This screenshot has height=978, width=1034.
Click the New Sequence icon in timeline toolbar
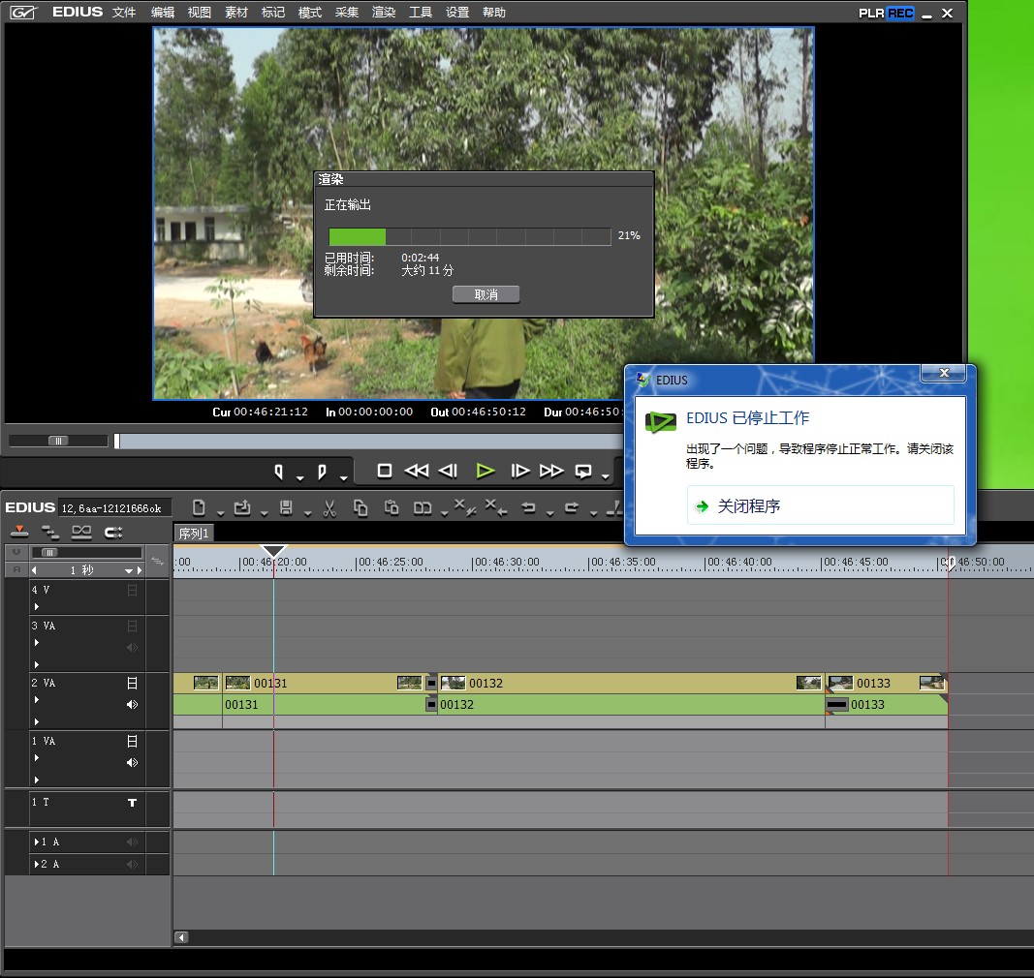(x=199, y=507)
